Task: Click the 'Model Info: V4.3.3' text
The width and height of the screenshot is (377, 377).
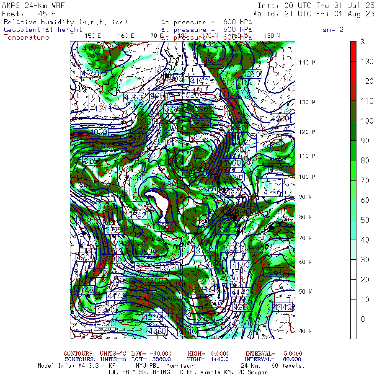Action: coord(68,366)
